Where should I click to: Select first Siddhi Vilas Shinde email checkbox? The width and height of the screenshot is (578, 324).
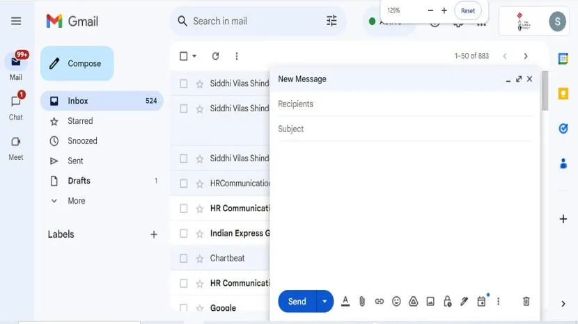coord(184,83)
